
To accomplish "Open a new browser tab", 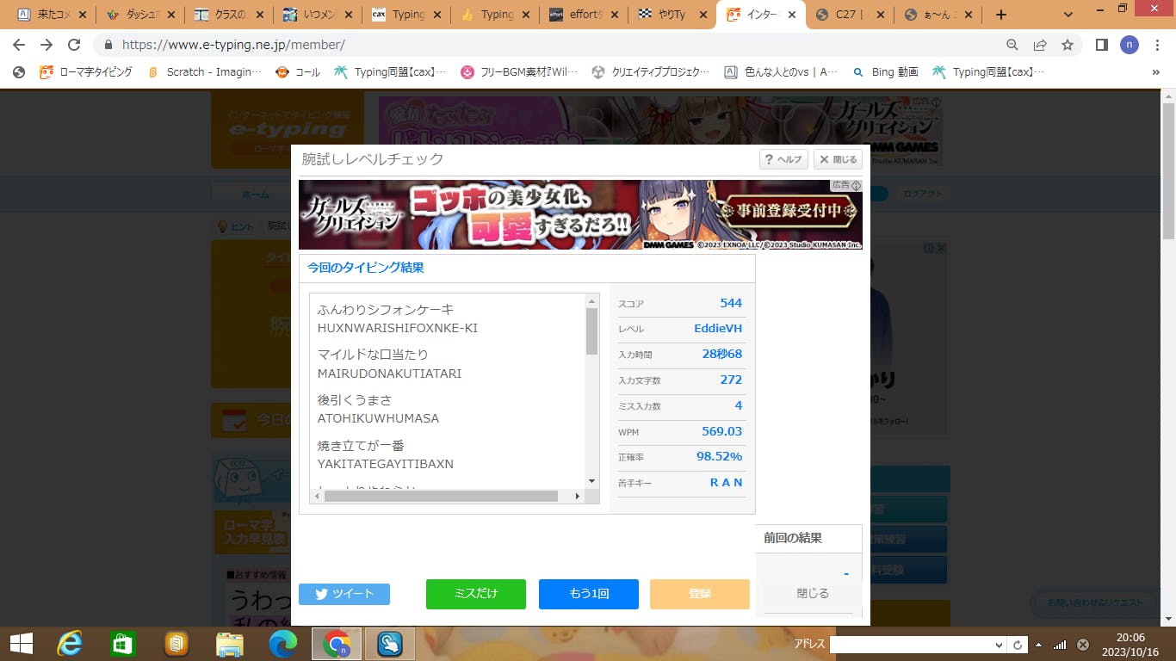I will (1000, 15).
